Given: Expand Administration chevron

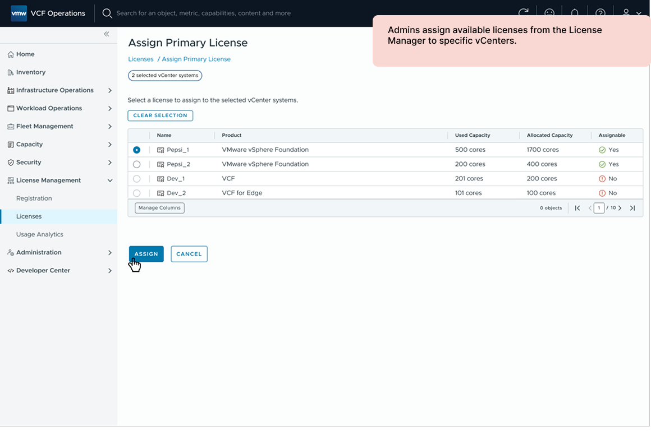Looking at the screenshot, I should click(x=109, y=253).
